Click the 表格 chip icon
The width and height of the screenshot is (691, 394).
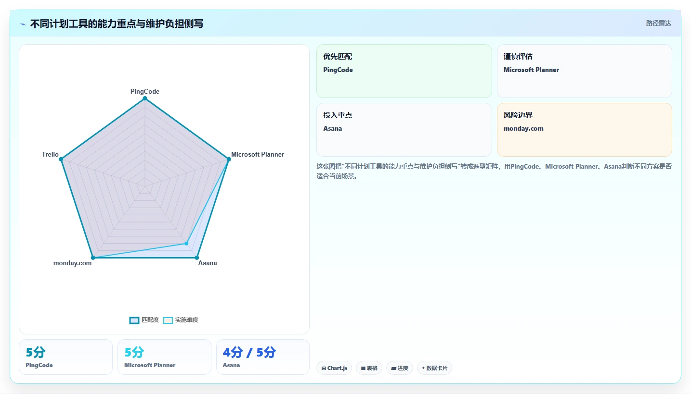(363, 369)
